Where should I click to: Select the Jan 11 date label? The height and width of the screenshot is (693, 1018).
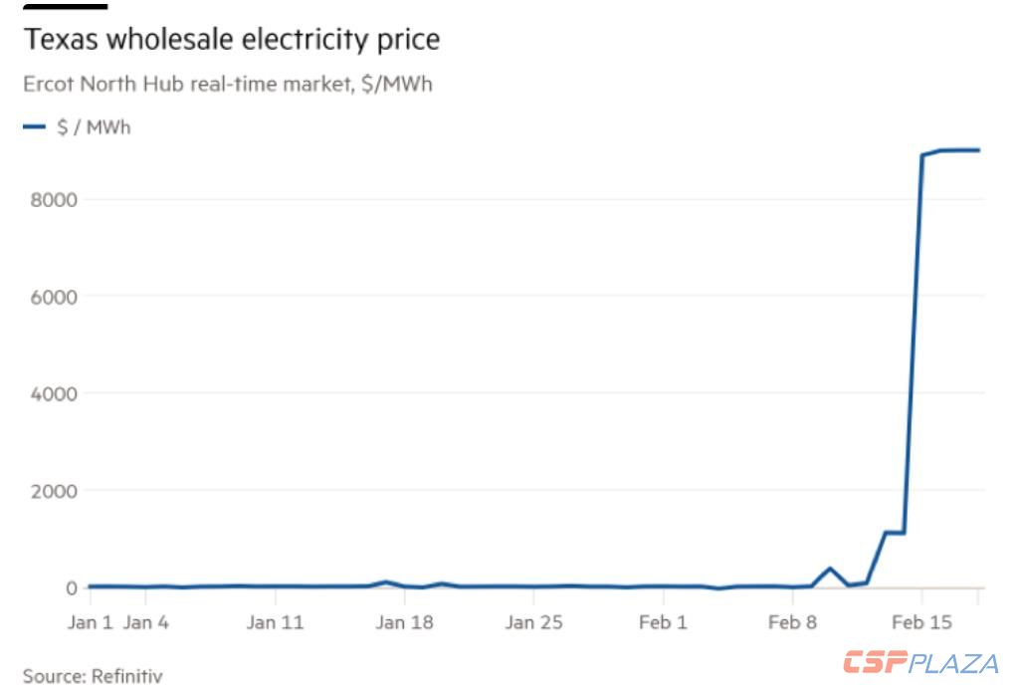coord(275,622)
